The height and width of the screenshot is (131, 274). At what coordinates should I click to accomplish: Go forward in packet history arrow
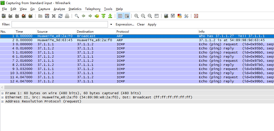90,16
